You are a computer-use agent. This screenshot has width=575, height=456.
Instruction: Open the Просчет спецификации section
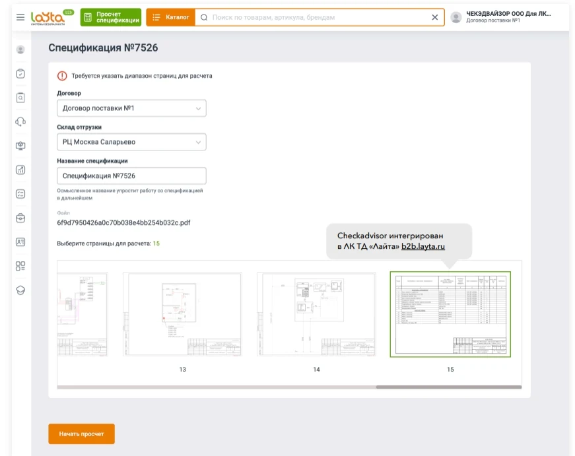111,17
